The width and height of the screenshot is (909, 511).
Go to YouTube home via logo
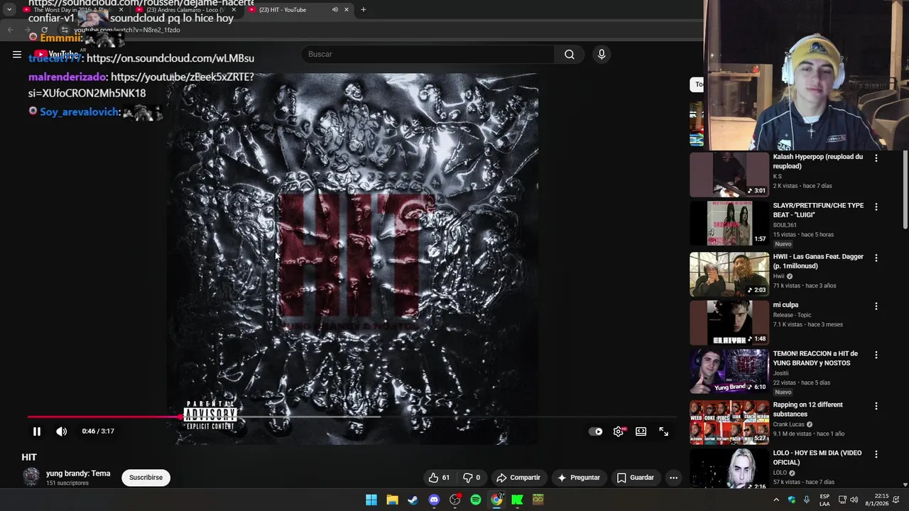[x=58, y=54]
